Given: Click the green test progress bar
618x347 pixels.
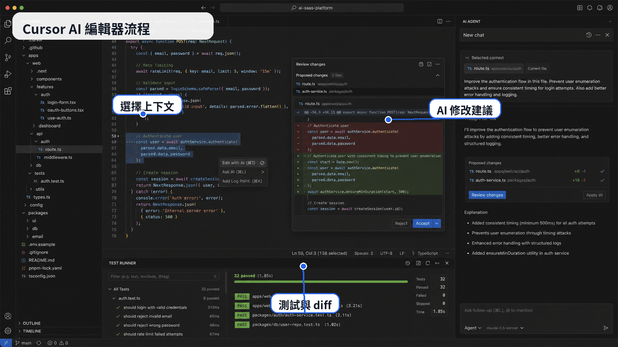Looking at the screenshot, I should click(321, 282).
